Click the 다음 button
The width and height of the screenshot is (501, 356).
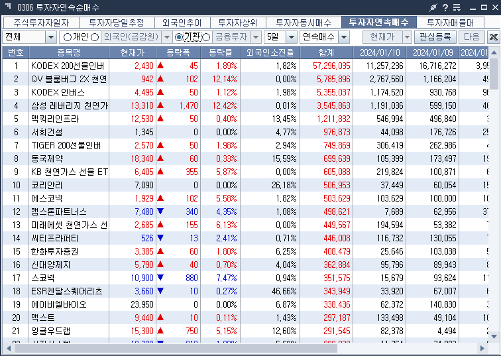coord(472,37)
